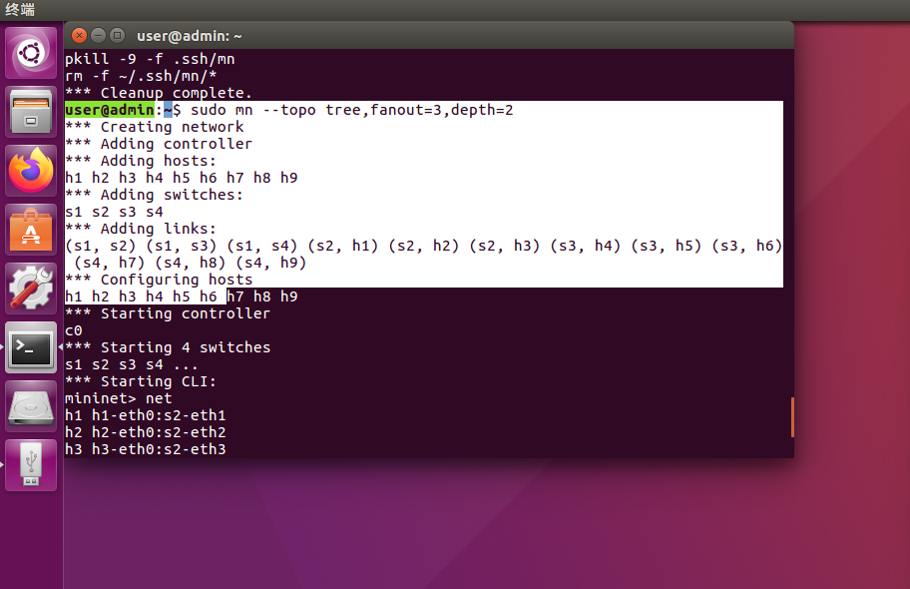Click the '终端' label in the top bar

20,9
